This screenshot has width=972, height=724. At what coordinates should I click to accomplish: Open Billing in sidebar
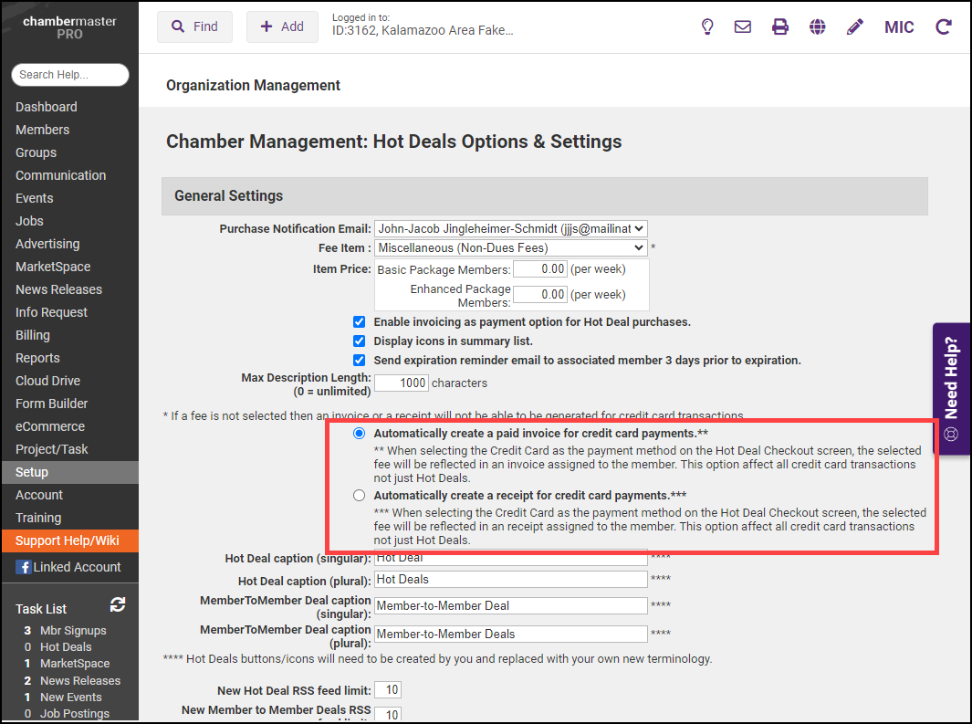pos(32,335)
